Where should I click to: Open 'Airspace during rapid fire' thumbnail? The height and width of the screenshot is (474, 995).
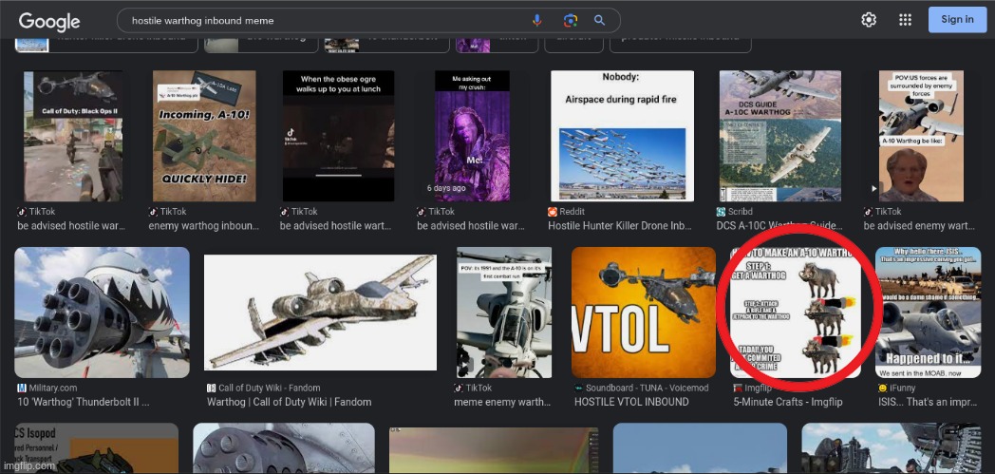tap(622, 136)
